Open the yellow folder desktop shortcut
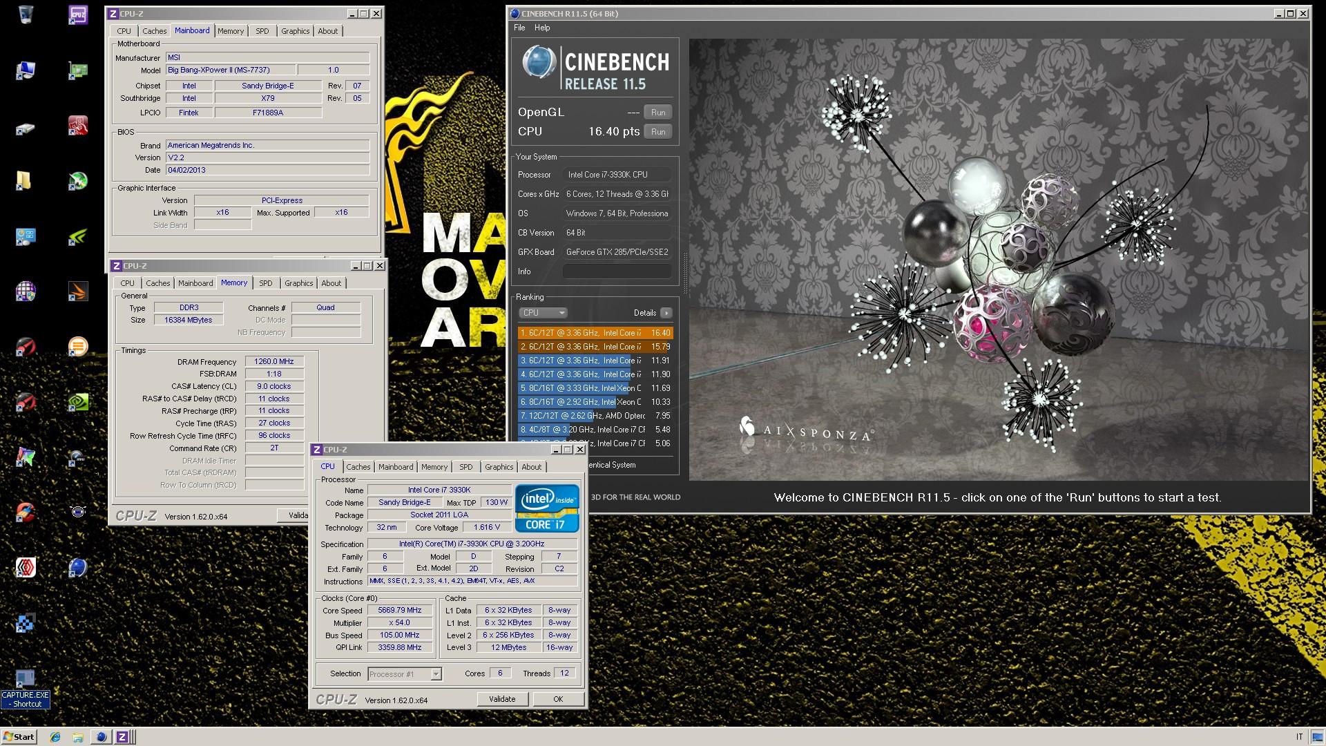The image size is (1326, 746). [x=24, y=180]
